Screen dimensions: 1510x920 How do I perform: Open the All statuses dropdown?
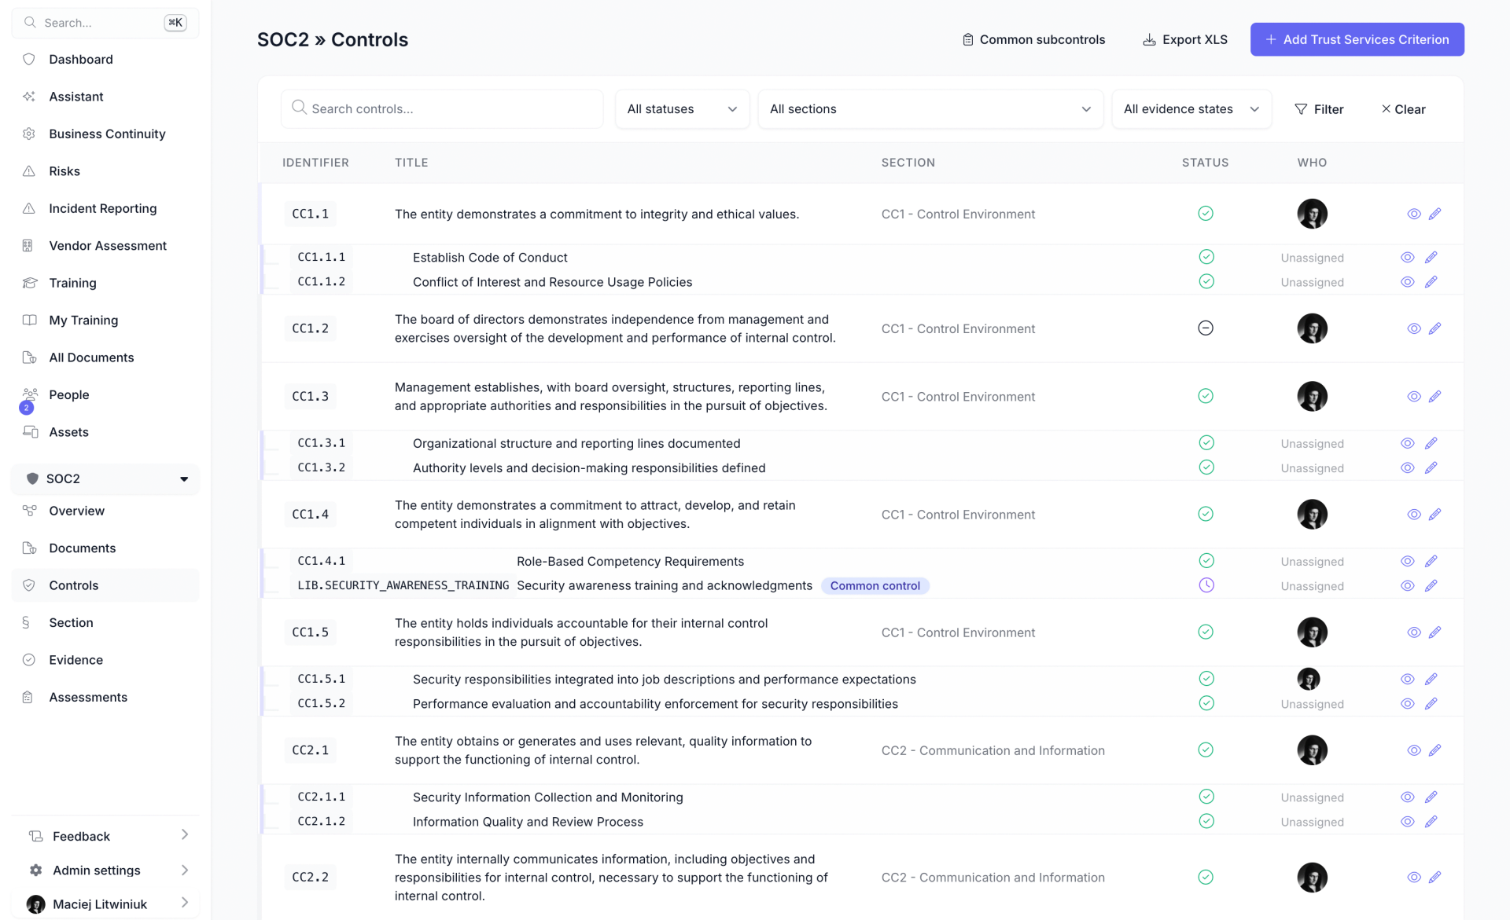pos(682,109)
